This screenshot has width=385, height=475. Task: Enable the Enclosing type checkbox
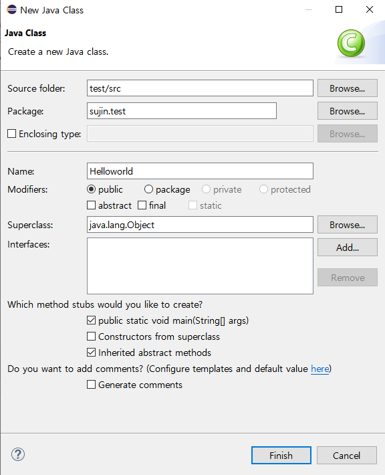[x=12, y=134]
